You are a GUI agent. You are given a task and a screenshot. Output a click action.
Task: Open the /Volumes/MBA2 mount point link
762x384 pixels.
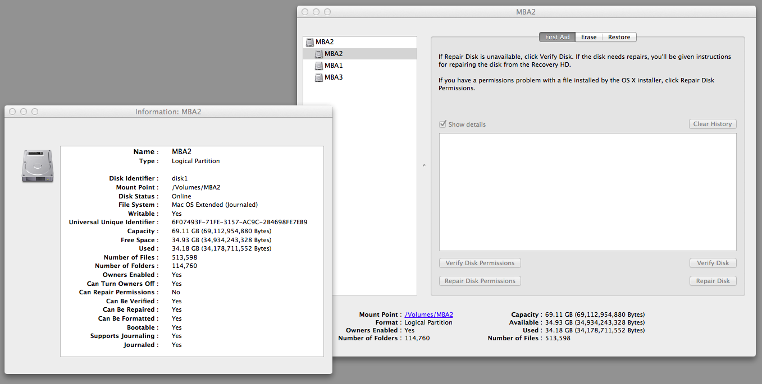(428, 314)
